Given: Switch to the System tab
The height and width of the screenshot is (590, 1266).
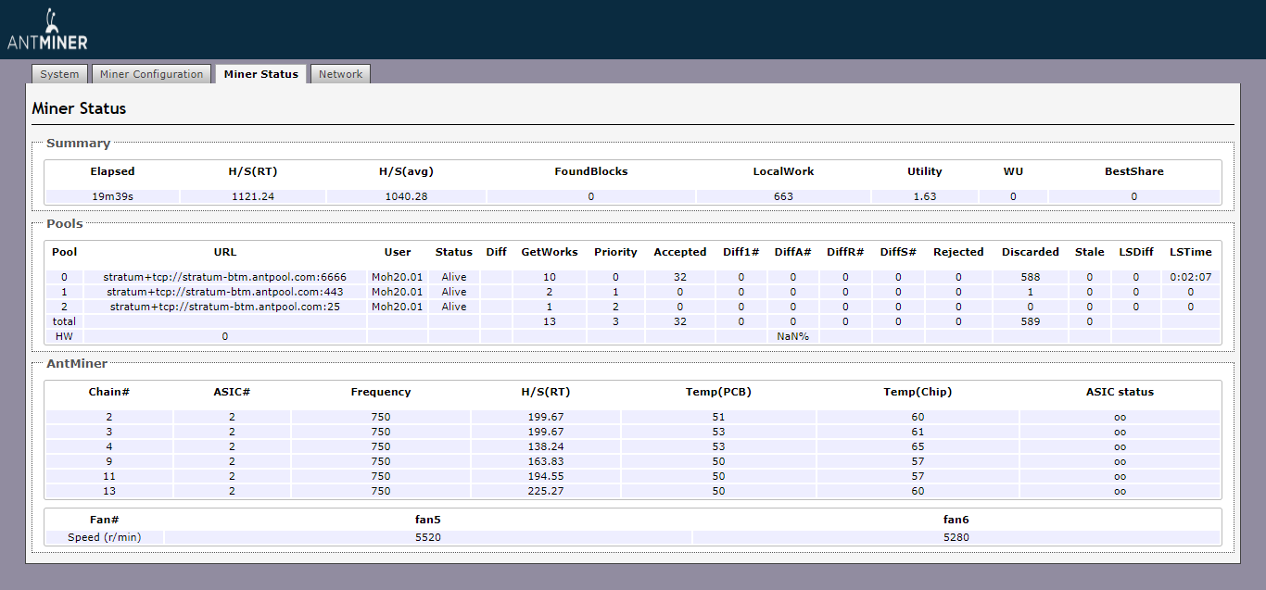Looking at the screenshot, I should pyautogui.click(x=59, y=74).
